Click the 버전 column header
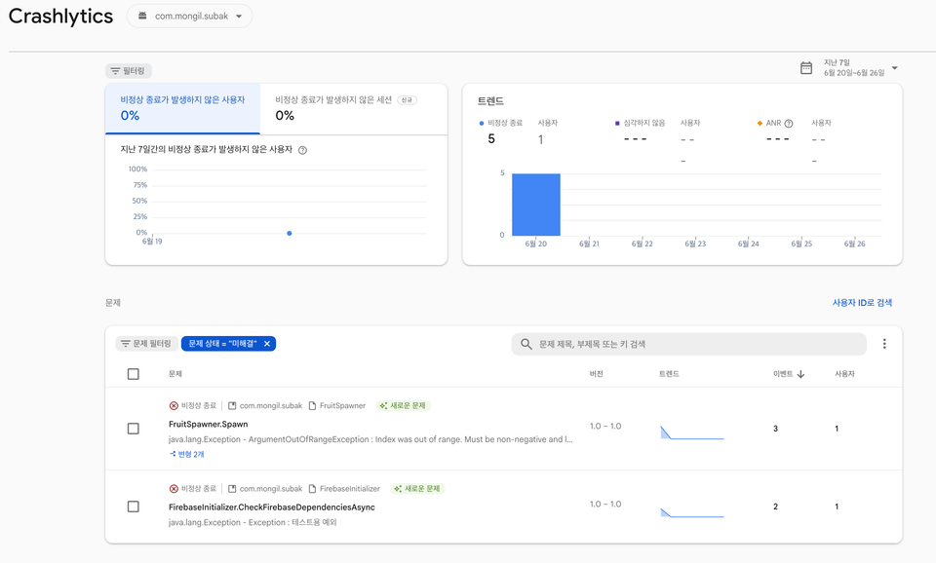This screenshot has height=563, width=936. (x=597, y=374)
